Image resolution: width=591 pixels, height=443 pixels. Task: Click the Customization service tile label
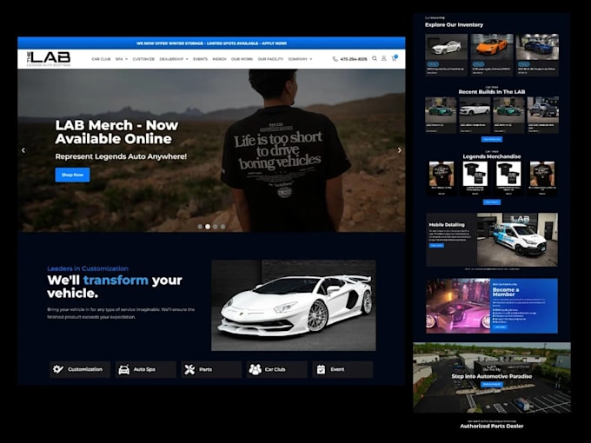(x=85, y=369)
